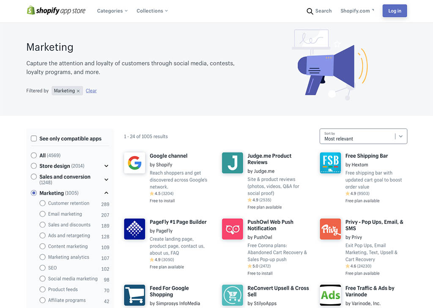Select the Social media marketing radio button
Viewport: 433px width, 308px height.
(43, 278)
